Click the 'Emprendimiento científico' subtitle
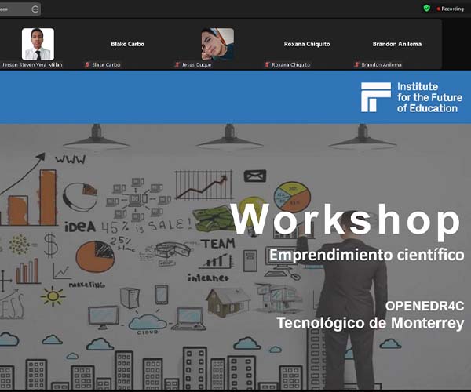Image resolution: width=471 pixels, height=392 pixels. pos(367,256)
